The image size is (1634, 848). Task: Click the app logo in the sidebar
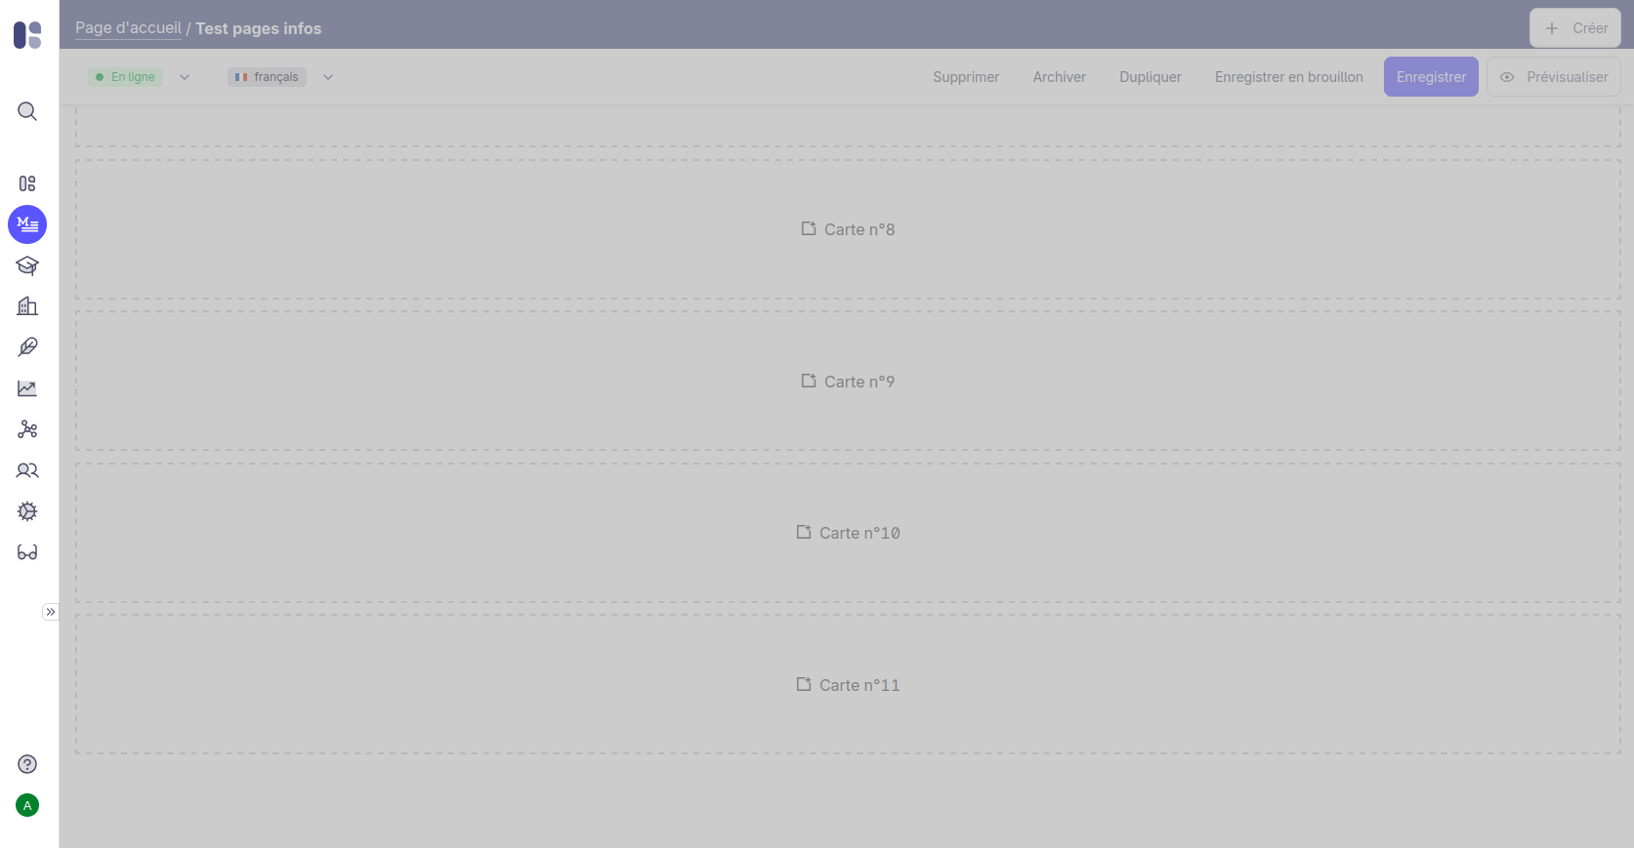27,35
